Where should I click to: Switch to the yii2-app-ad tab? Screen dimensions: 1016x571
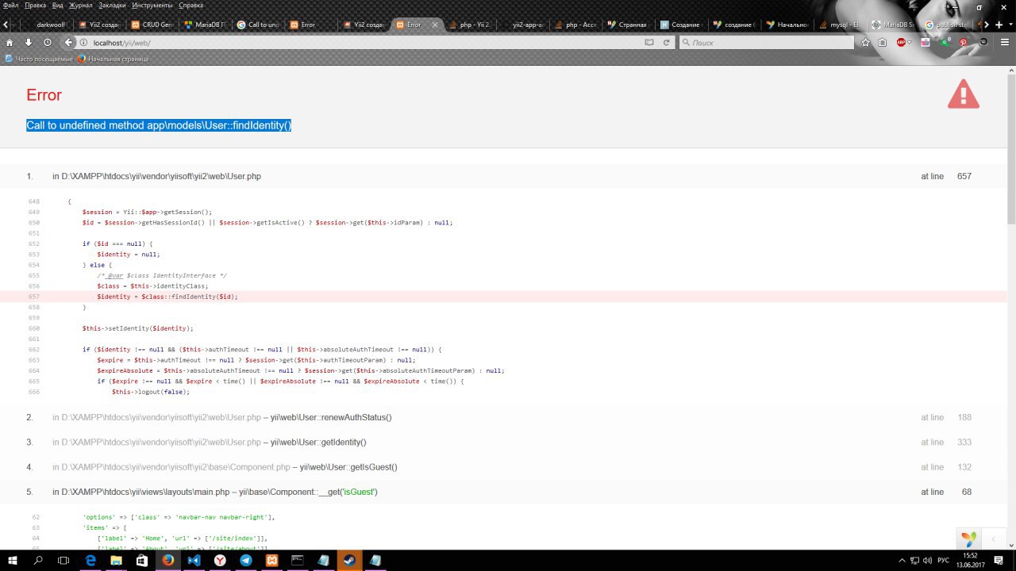click(523, 25)
